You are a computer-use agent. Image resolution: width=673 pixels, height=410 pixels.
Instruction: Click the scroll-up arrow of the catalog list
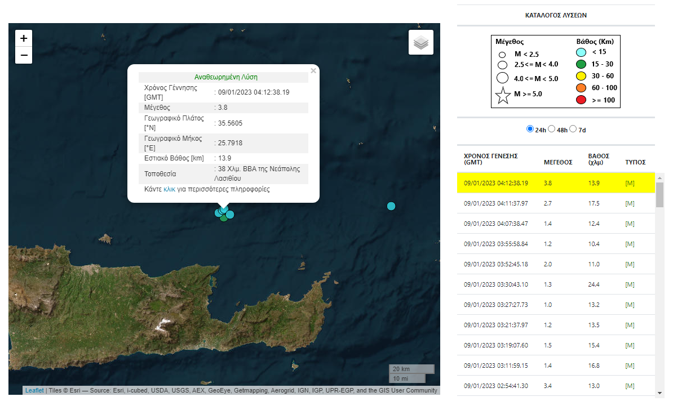tap(659, 177)
